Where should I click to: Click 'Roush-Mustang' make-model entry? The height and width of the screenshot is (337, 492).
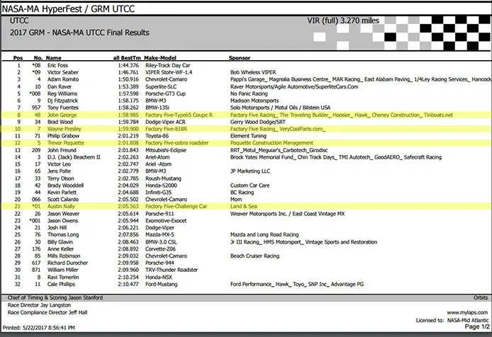(164, 178)
